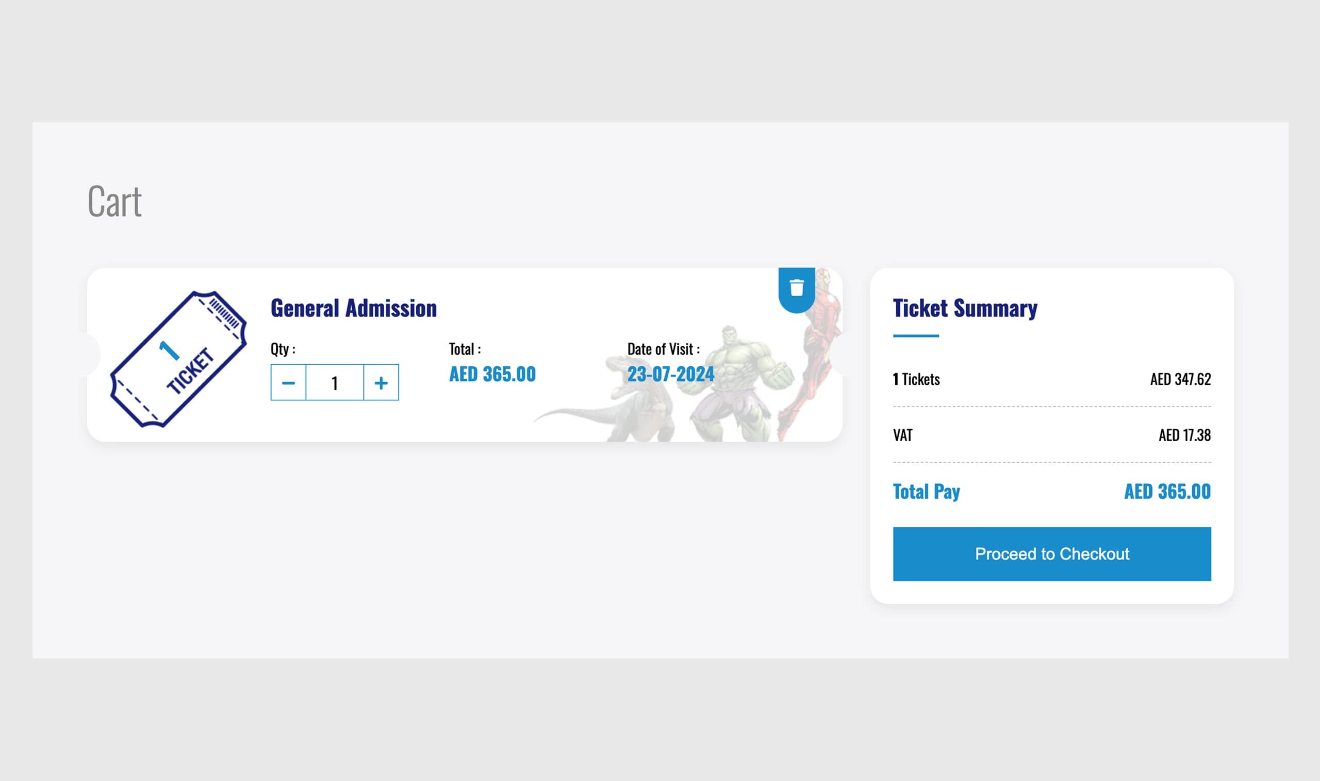The height and width of the screenshot is (781, 1320).
Task: Click the Total Pay AED 365.00 amount
Action: pos(1167,491)
